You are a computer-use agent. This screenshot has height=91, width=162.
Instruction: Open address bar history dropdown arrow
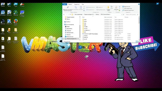122,15
